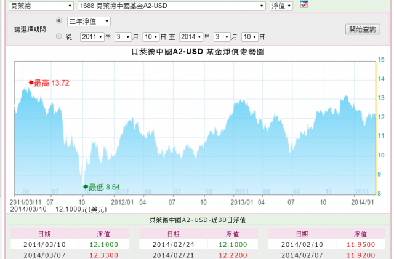The height and width of the screenshot is (259, 394).
Task: Open the end year 2014 dropdown
Action: coord(191,37)
